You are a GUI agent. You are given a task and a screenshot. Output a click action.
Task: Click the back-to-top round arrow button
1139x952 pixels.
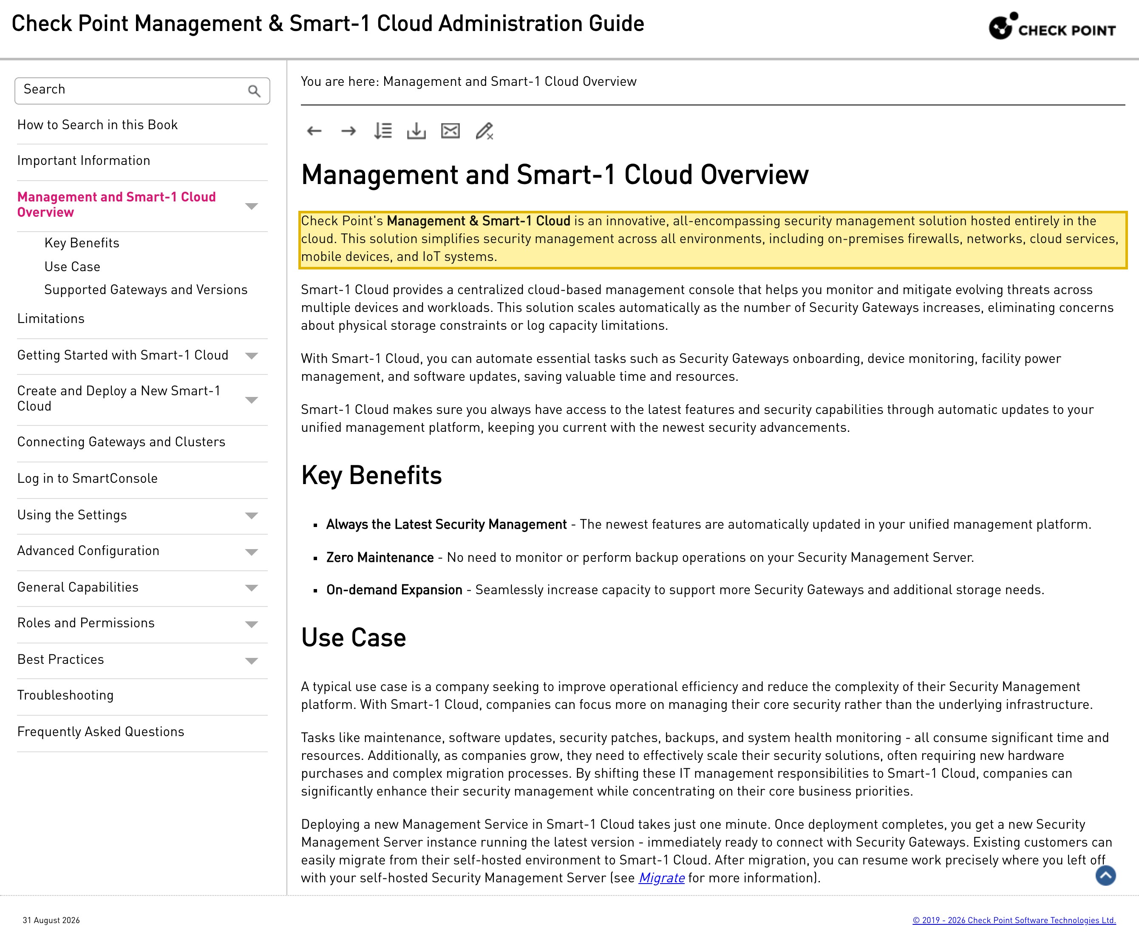pos(1105,875)
